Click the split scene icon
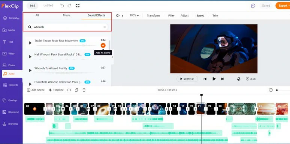This screenshot has width=290, height=144. pos(69,90)
